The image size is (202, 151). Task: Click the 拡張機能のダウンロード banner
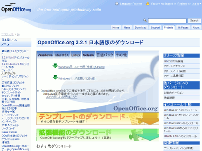98,135
